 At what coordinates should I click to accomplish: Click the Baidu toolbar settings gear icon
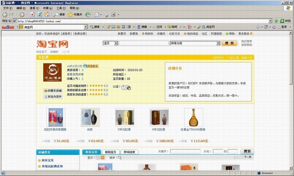pos(274,27)
